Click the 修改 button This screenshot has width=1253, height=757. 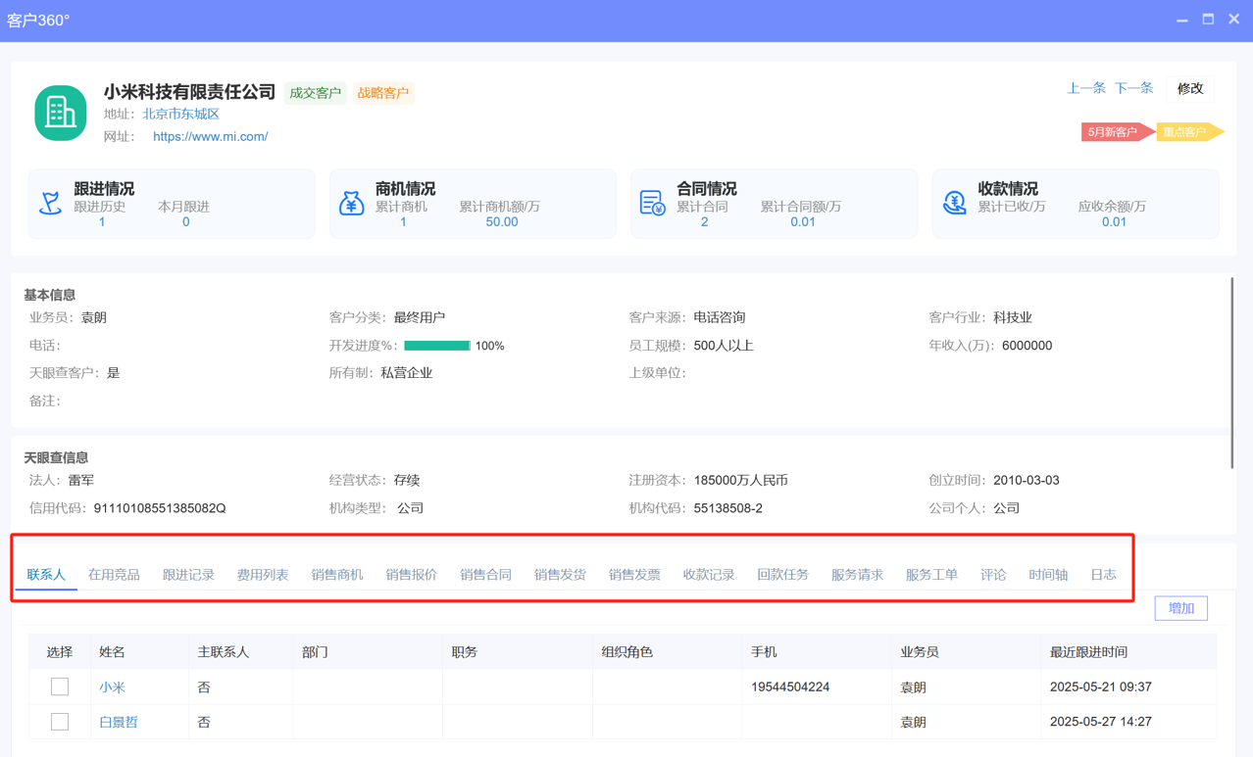(1189, 88)
